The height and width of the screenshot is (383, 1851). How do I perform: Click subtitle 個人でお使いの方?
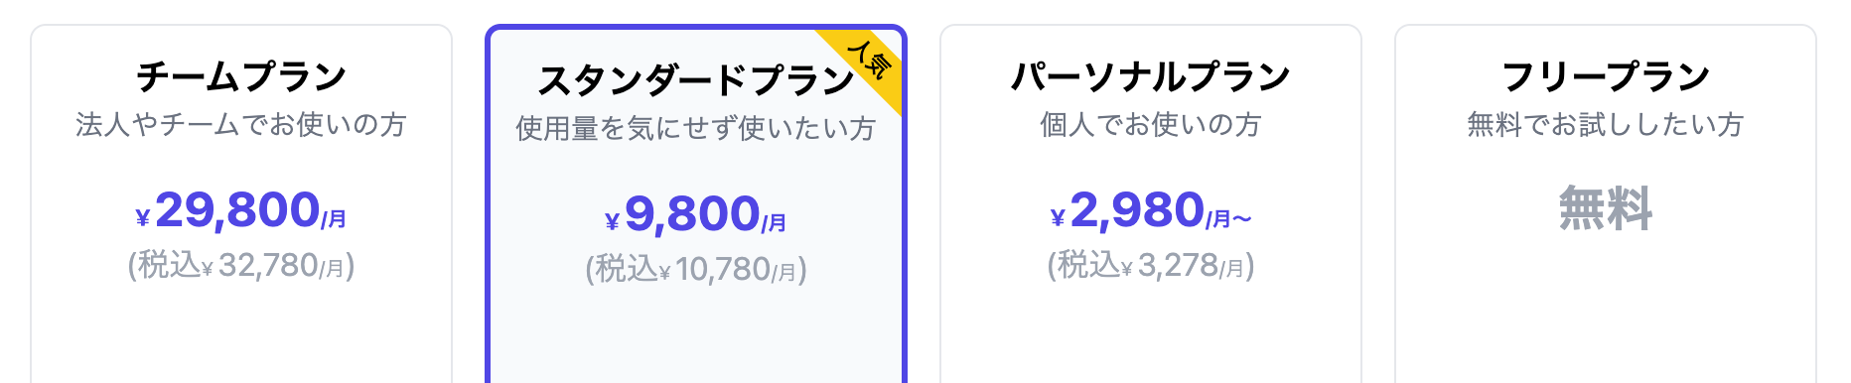coord(1151,125)
